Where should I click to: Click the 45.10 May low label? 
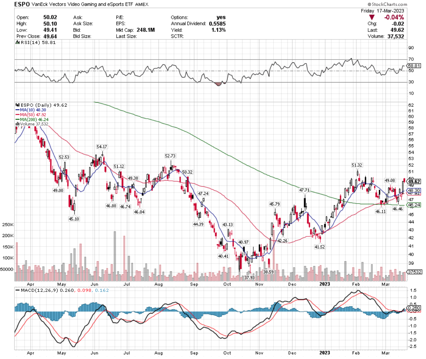[74, 219]
